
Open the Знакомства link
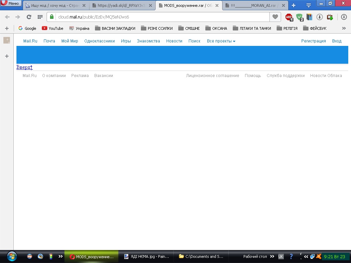[148, 41]
